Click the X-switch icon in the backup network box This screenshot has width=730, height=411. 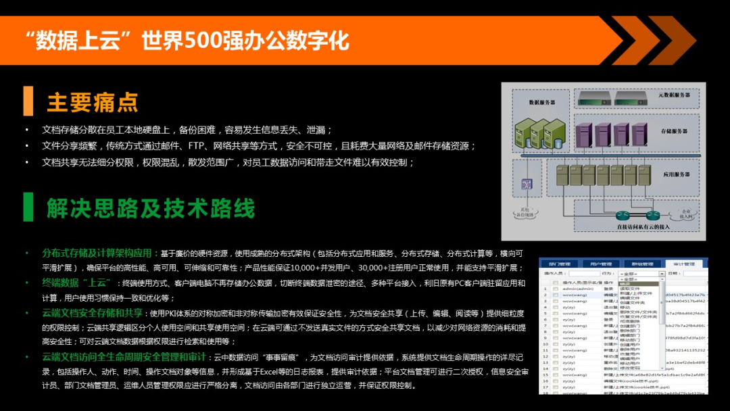(526, 183)
